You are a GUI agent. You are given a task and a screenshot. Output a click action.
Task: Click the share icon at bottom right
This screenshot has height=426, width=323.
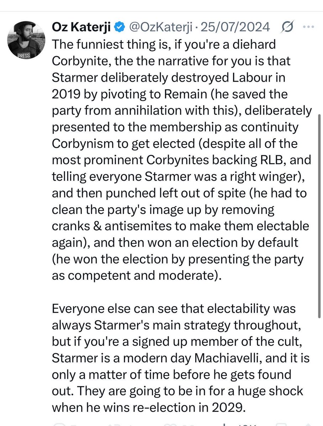click(308, 424)
